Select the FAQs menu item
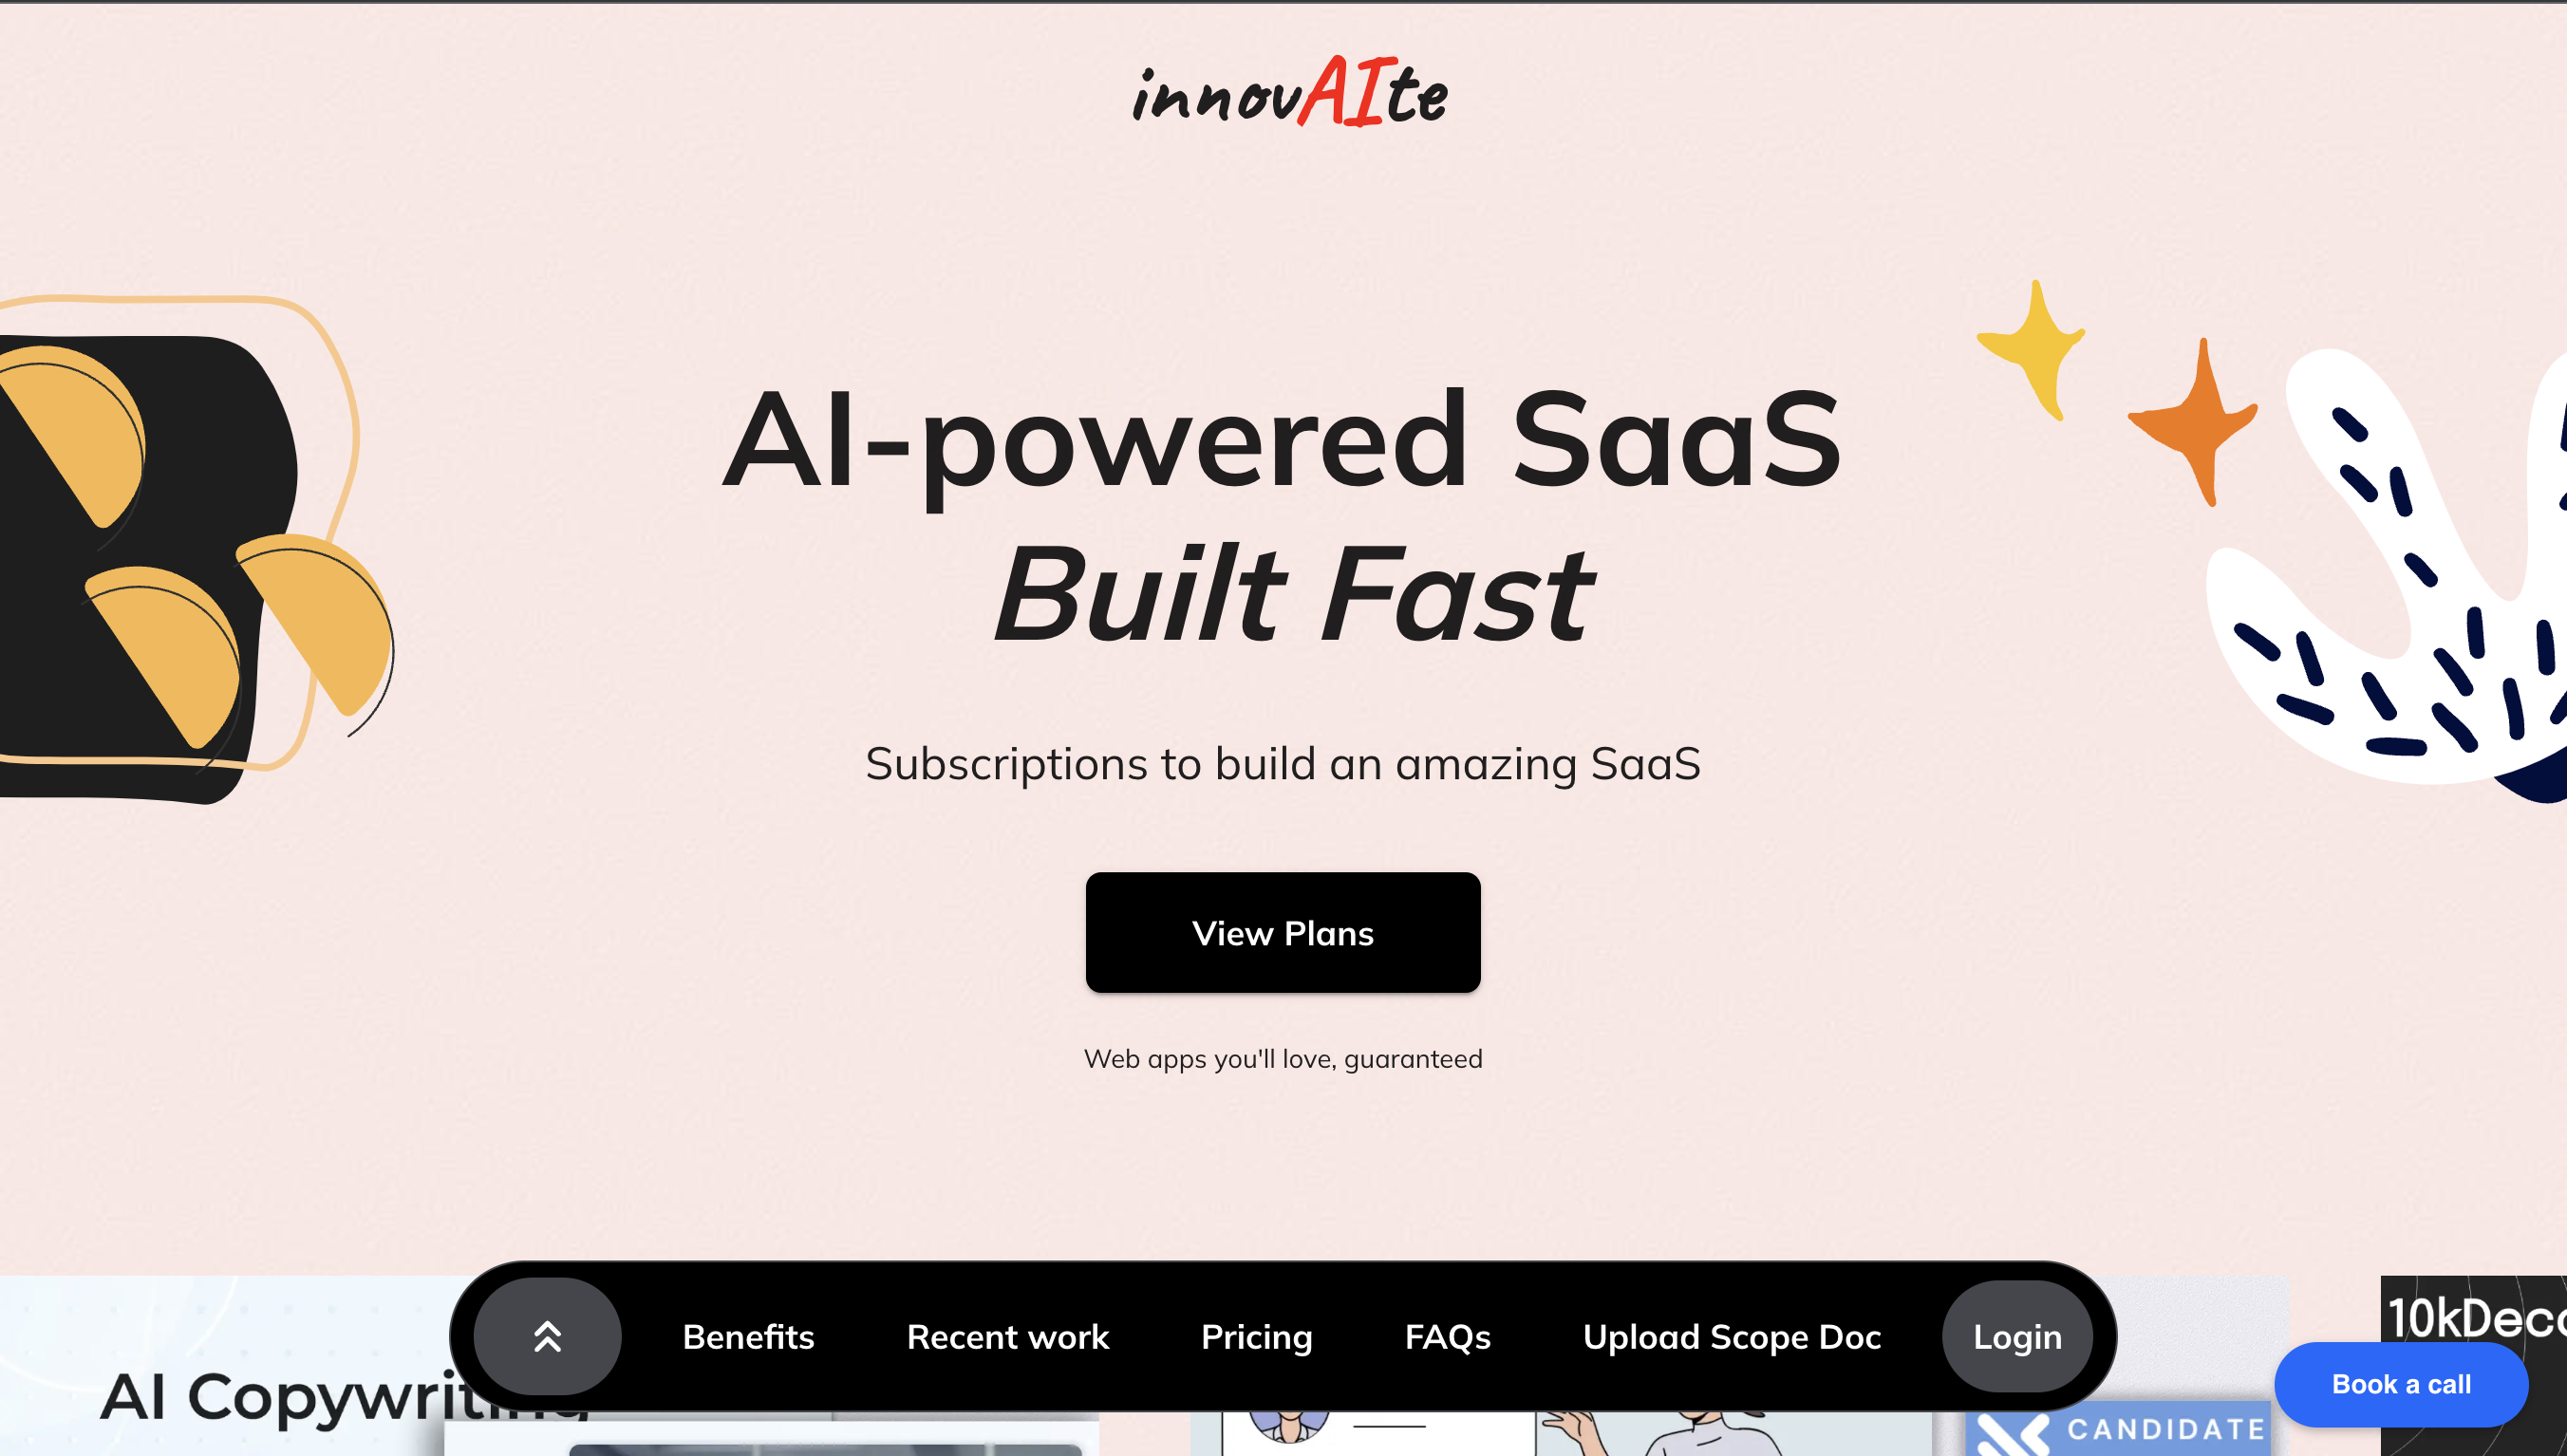The height and width of the screenshot is (1456, 2567). click(1448, 1336)
